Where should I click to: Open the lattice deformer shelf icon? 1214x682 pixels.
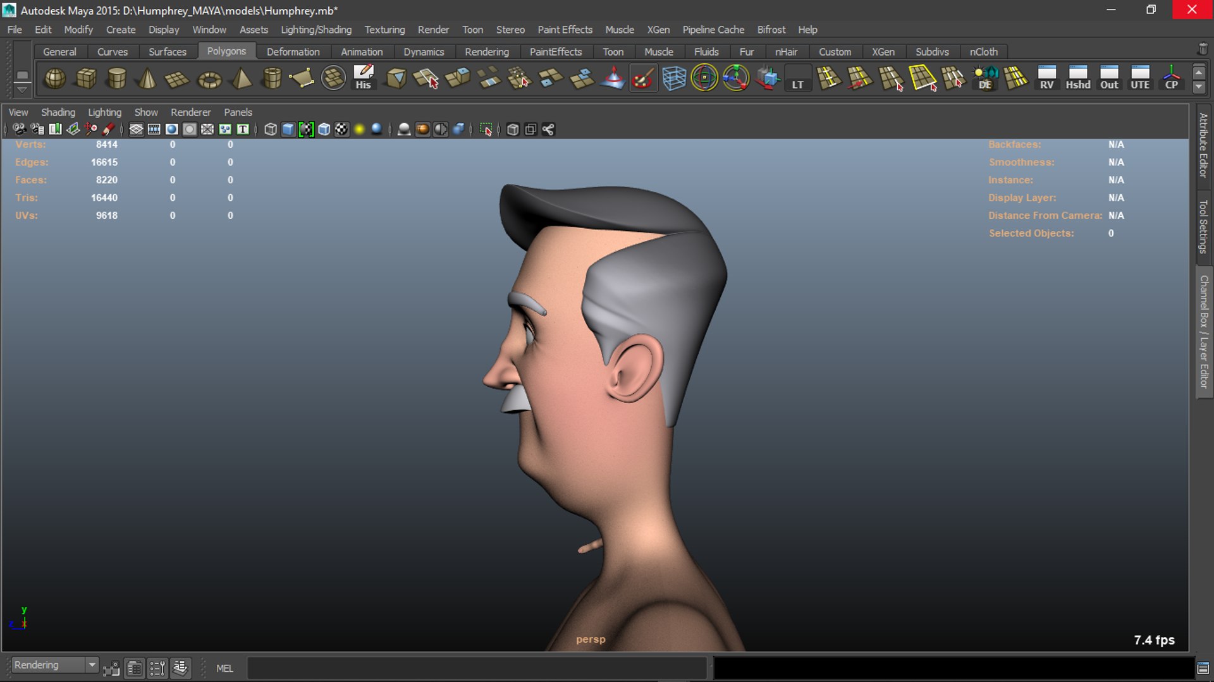coord(673,78)
